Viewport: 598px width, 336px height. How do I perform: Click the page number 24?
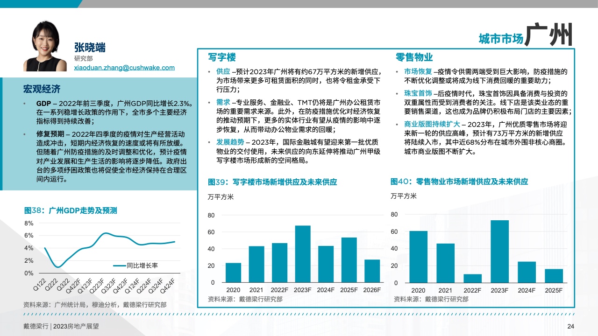[570, 326]
